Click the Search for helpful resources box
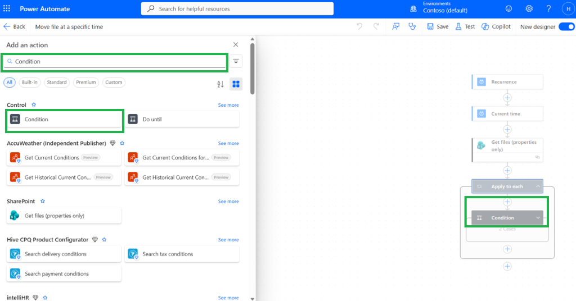This screenshot has height=301, width=576. pyautogui.click(x=237, y=9)
